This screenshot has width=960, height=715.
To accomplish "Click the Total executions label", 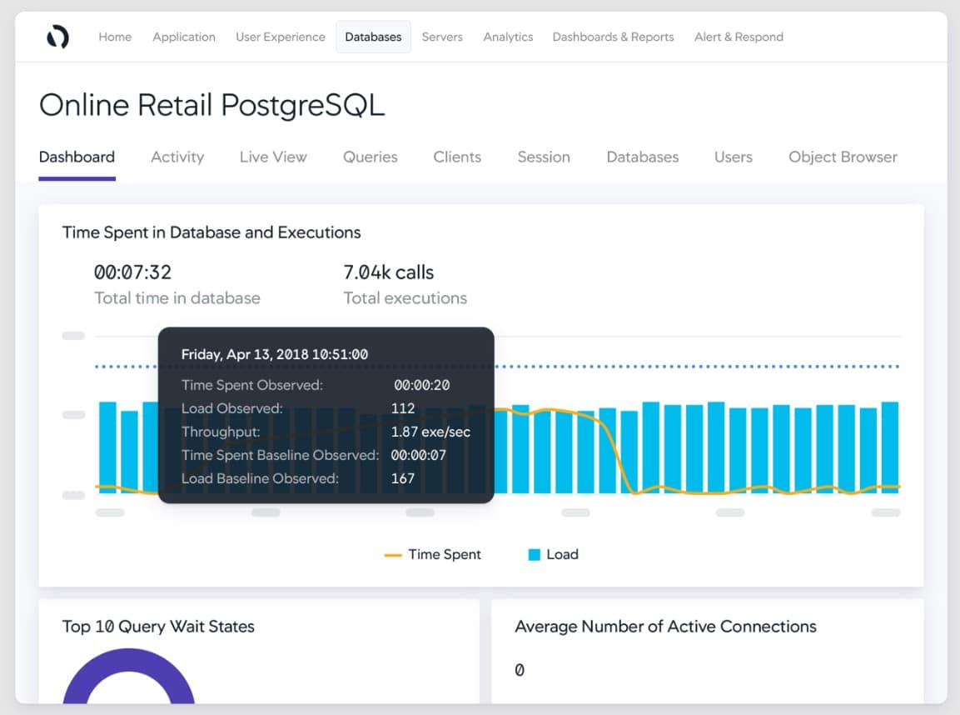I will (x=405, y=298).
